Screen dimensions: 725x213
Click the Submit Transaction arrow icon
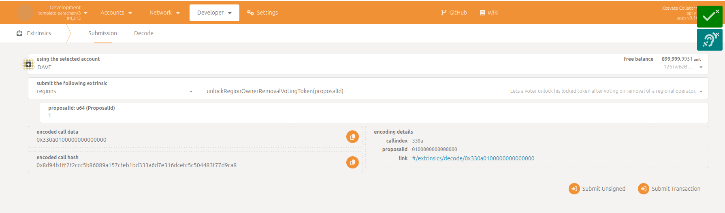(644, 189)
